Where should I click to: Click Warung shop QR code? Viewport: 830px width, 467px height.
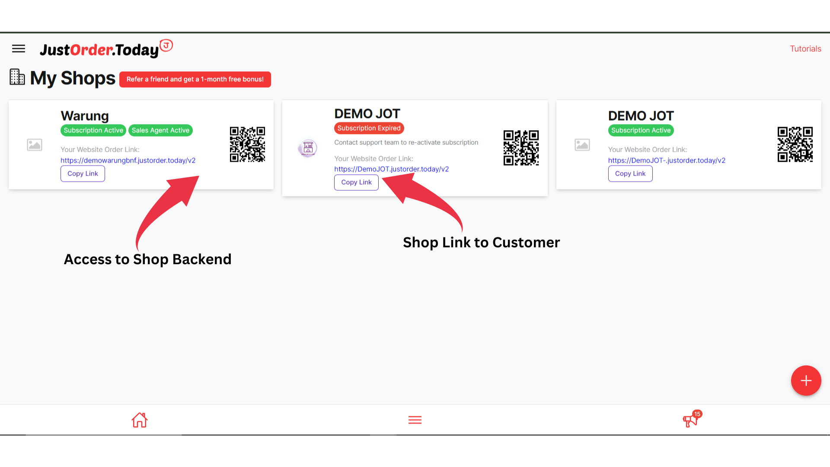tap(247, 144)
